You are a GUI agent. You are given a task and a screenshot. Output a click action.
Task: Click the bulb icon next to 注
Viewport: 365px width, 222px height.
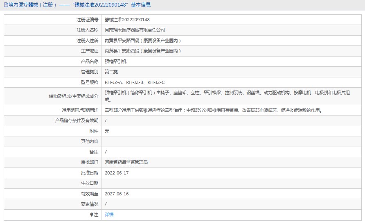coord(92,215)
